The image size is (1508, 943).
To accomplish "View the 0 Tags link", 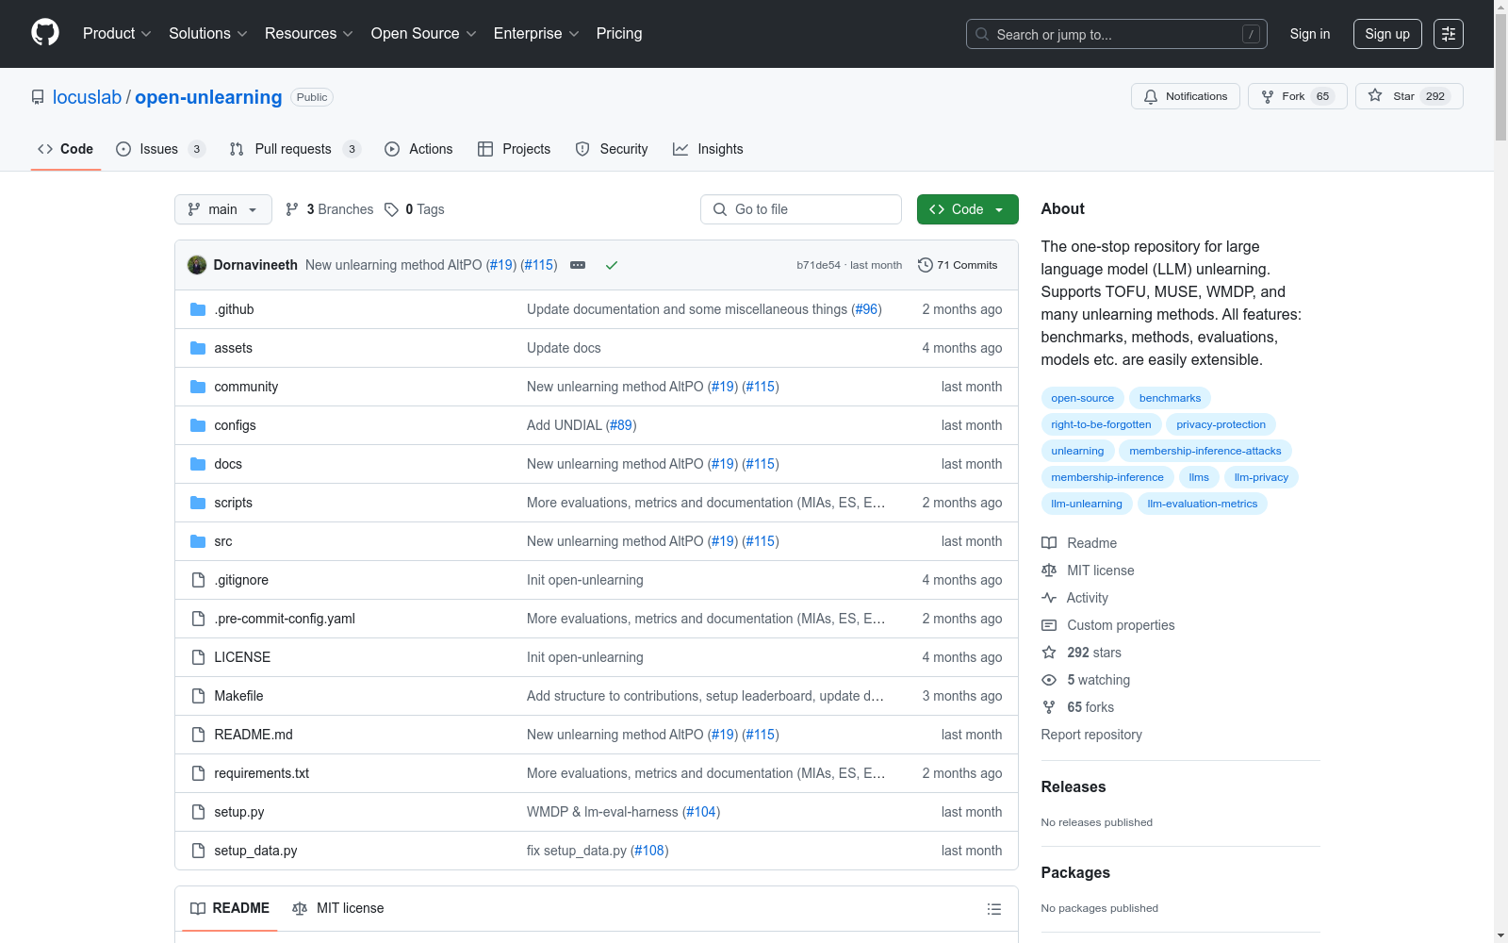I will click(x=415, y=209).
